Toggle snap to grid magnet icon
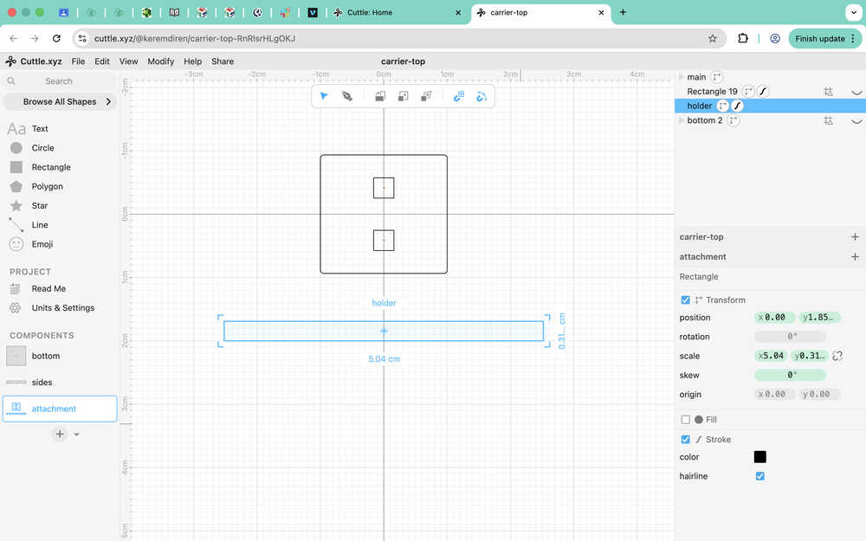This screenshot has width=866, height=541. [x=459, y=97]
